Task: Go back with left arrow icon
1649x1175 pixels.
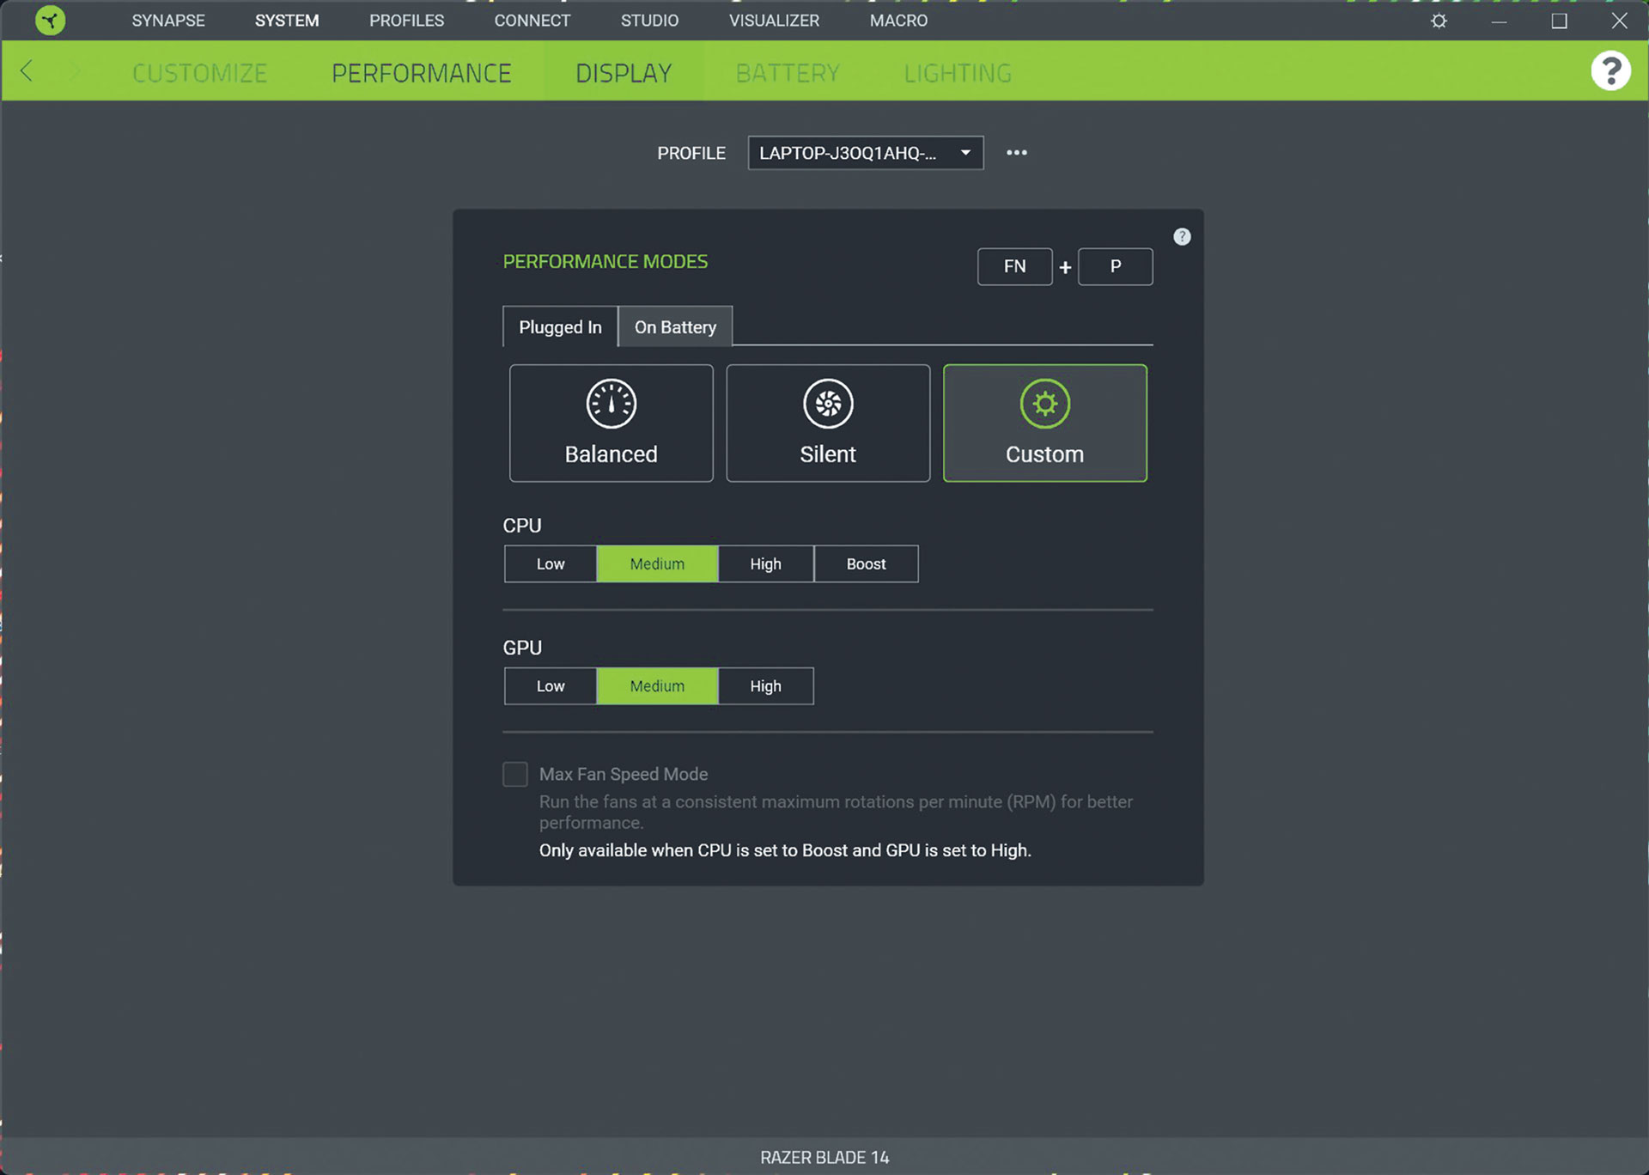Action: coord(27,71)
